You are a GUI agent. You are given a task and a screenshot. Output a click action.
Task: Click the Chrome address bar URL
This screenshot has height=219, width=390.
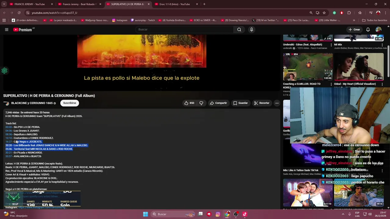54,13
